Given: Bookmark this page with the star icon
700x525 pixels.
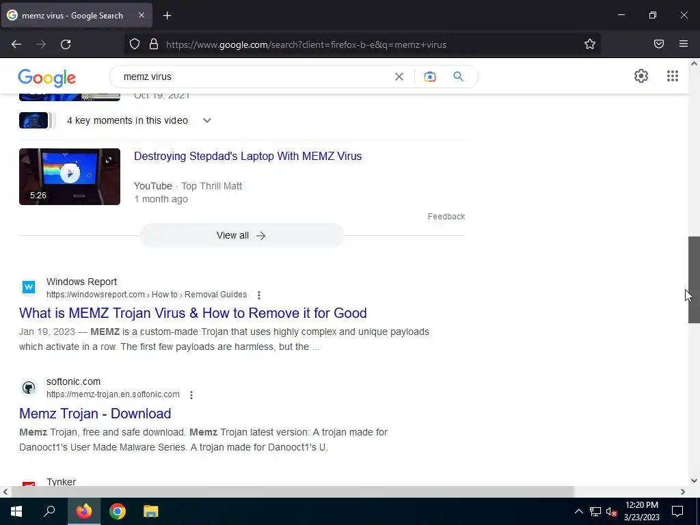Looking at the screenshot, I should 590,44.
